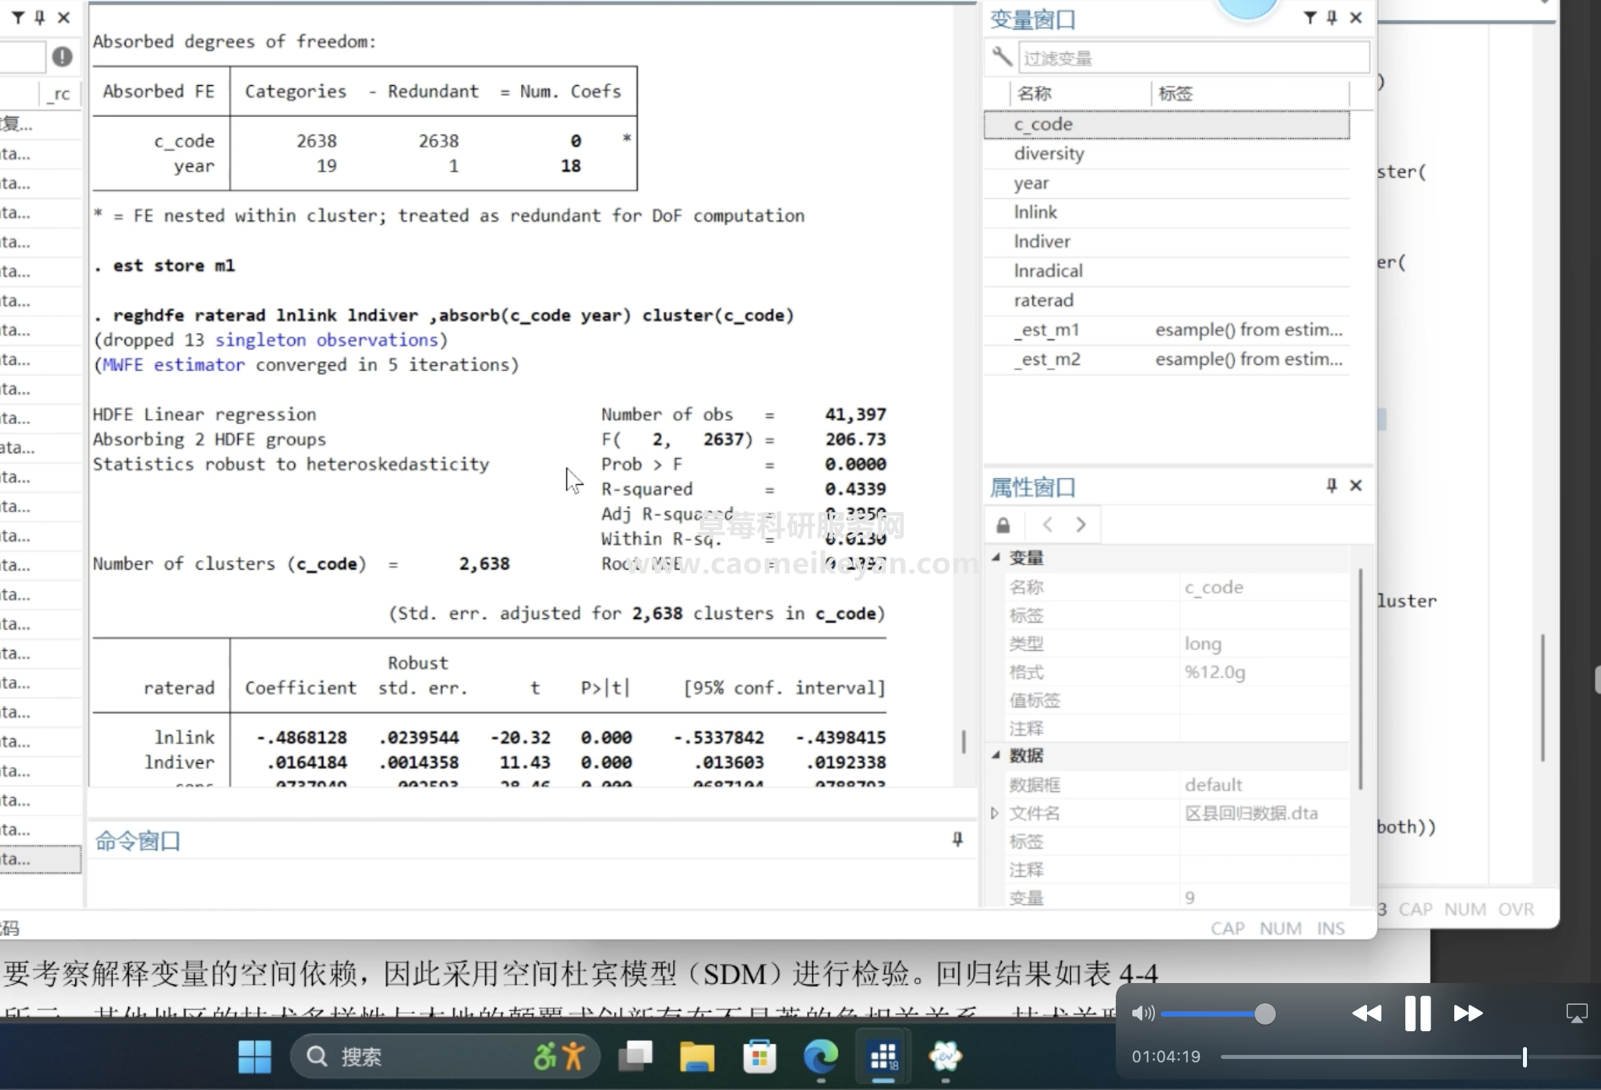Select the diversity variable in list
This screenshot has height=1090, width=1601.
(x=1048, y=153)
